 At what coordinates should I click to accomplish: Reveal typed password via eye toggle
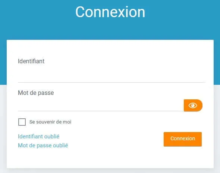(193, 105)
